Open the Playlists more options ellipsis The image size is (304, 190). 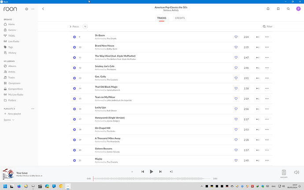click(x=33, y=109)
